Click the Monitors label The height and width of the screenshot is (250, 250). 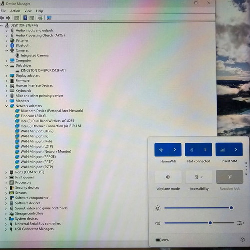click(22, 101)
